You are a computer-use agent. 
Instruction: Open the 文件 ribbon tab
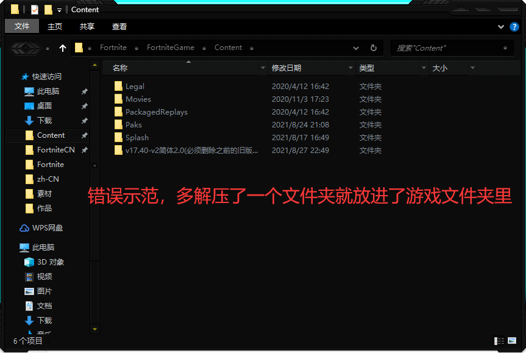tap(22, 26)
